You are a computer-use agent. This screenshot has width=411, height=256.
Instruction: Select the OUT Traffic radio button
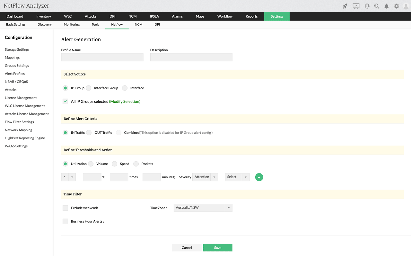click(x=89, y=132)
